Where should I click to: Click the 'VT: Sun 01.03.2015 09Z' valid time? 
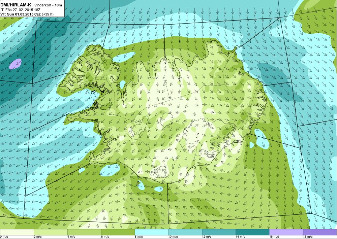point(21,14)
